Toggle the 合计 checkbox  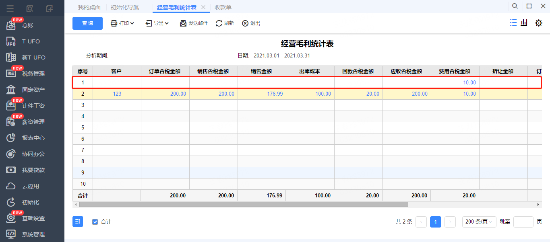tap(95, 221)
